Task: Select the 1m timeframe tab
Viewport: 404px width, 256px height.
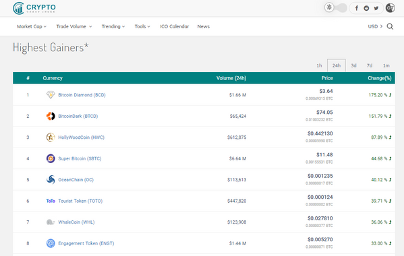Action: 386,65
